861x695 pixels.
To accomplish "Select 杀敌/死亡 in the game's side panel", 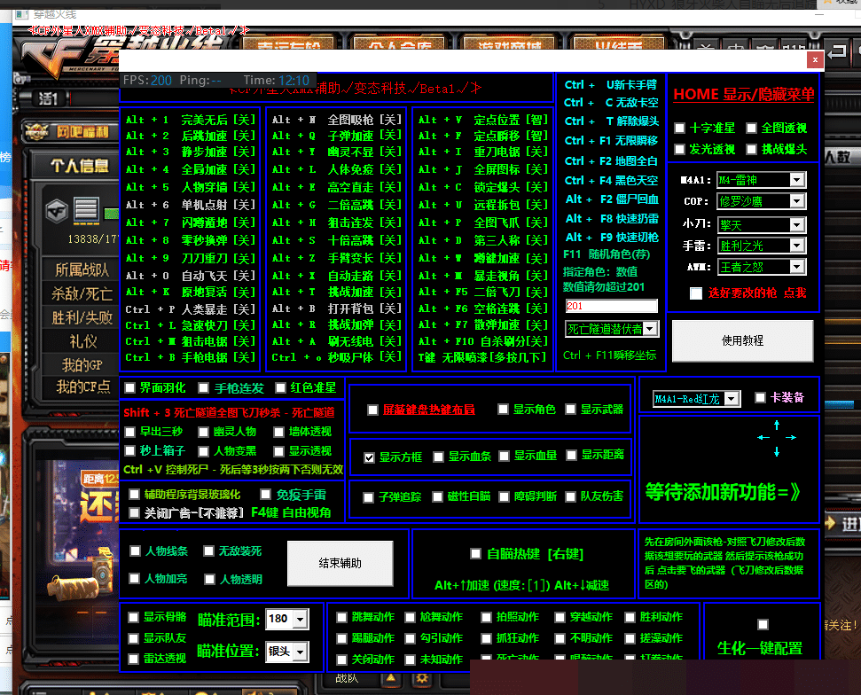I will point(81,293).
